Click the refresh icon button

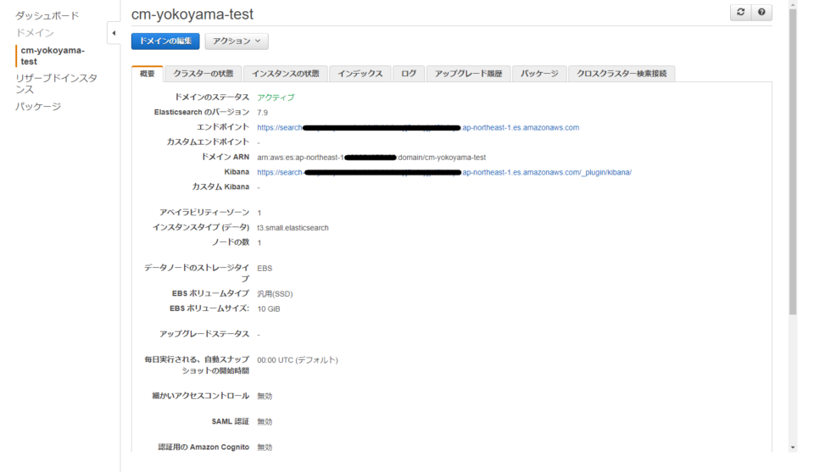741,13
